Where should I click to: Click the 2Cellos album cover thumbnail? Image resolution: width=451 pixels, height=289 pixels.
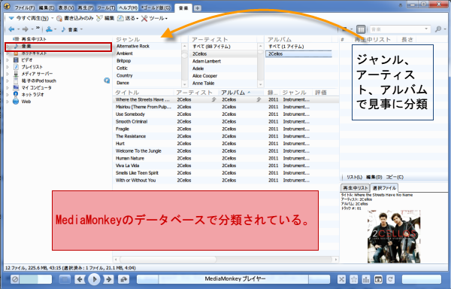coord(393,236)
